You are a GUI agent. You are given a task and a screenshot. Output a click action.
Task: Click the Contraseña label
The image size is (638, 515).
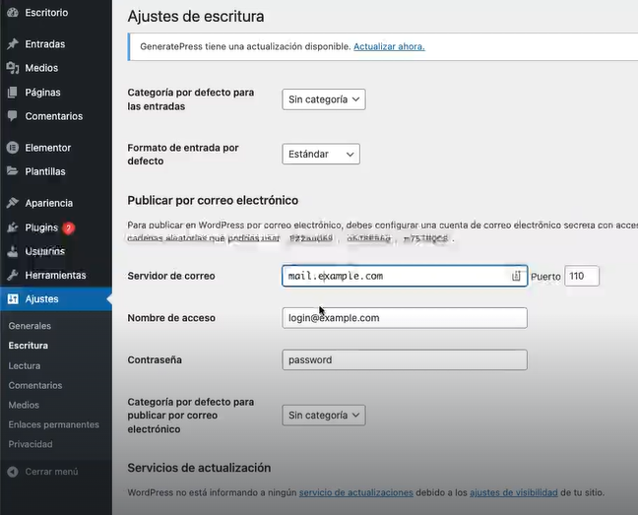(x=155, y=360)
